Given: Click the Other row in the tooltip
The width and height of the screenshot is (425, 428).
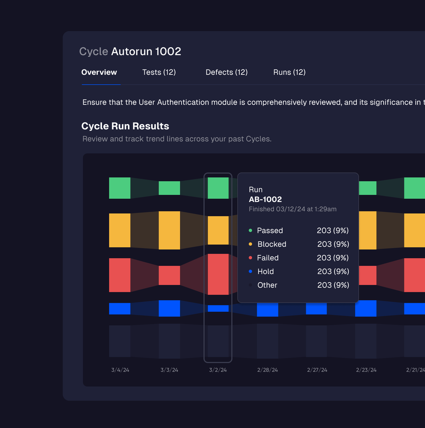Looking at the screenshot, I should point(298,285).
